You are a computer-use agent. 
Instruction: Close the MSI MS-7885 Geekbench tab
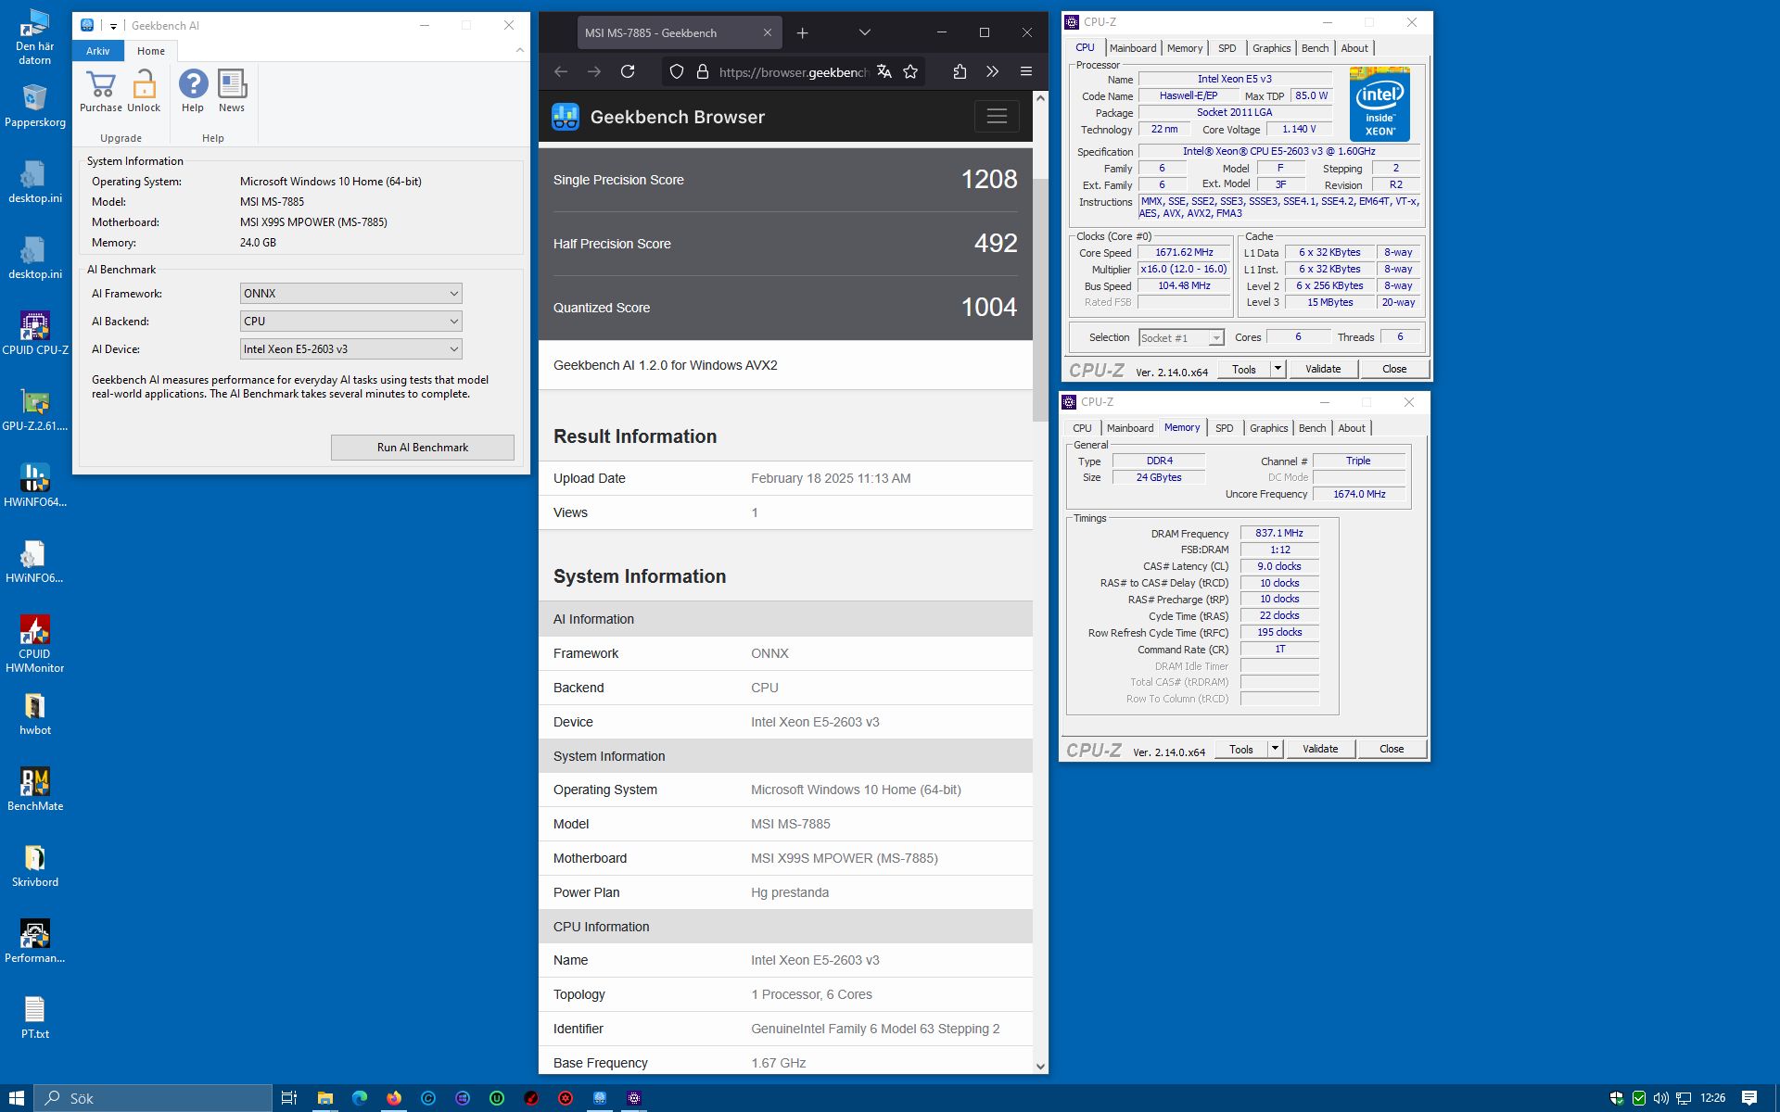(x=767, y=32)
